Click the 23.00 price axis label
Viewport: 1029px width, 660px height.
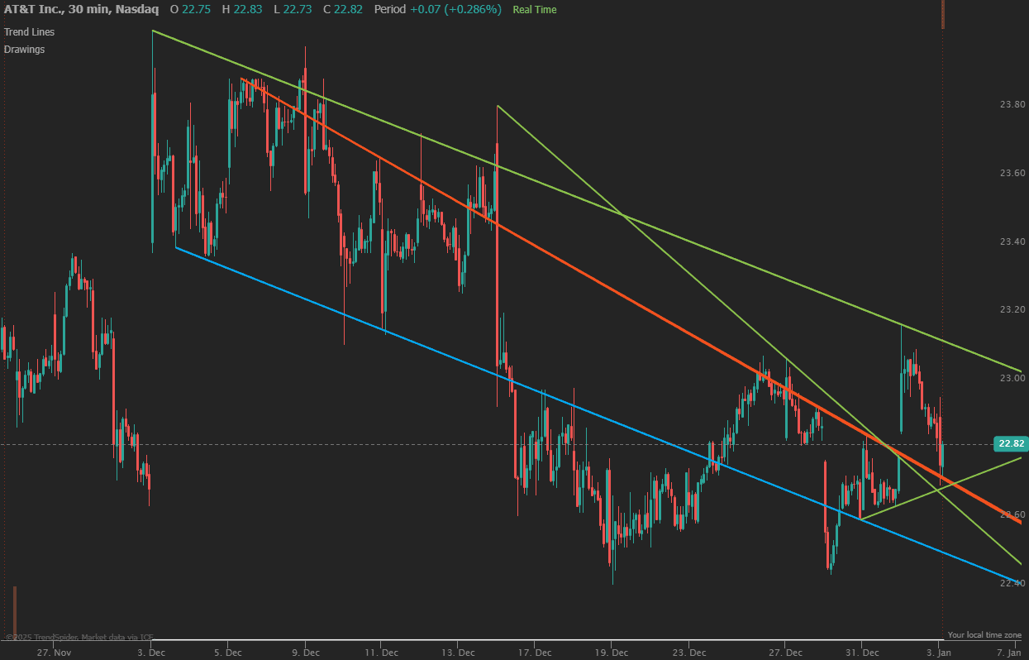[x=1012, y=376]
